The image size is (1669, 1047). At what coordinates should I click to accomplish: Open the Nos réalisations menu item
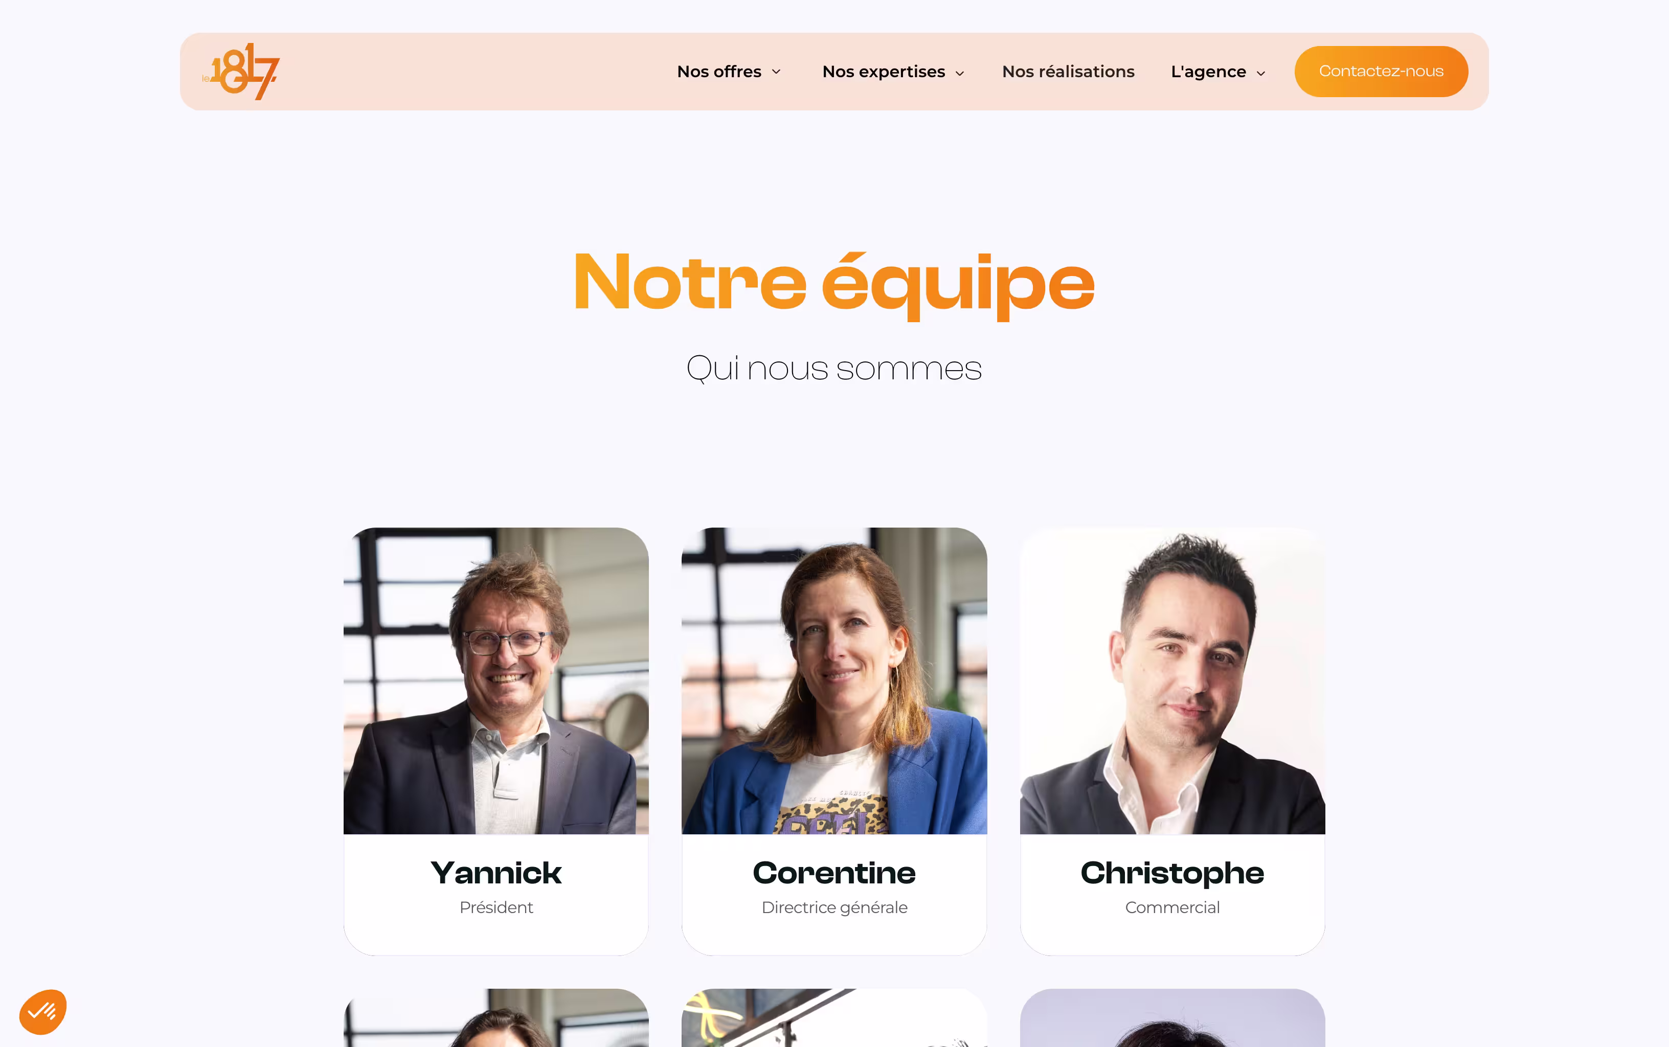(1068, 72)
